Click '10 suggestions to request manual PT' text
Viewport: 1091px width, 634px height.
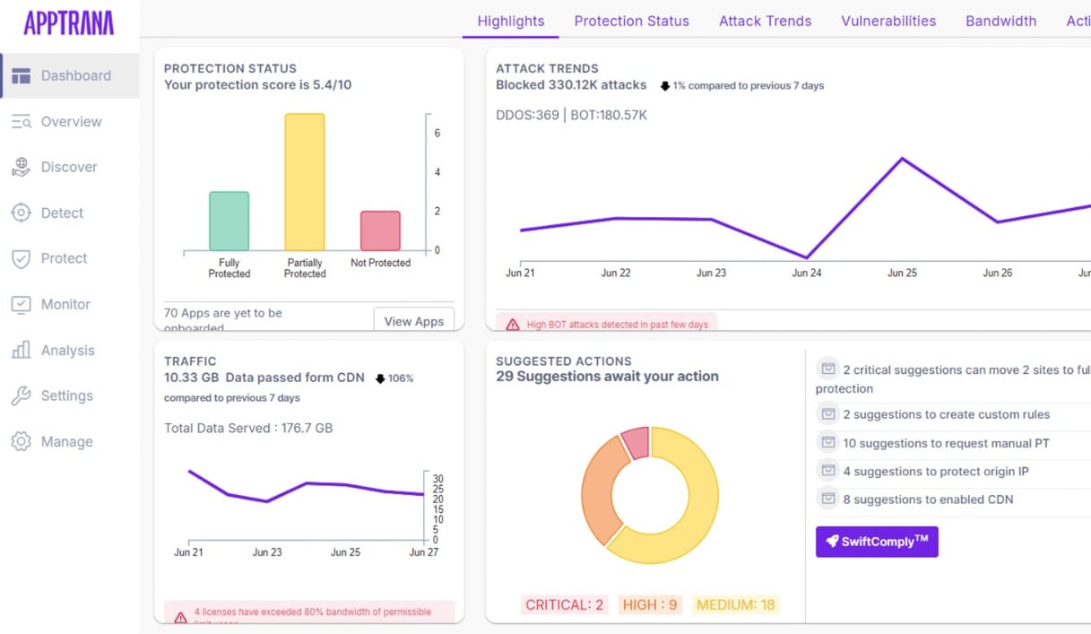[x=947, y=443]
